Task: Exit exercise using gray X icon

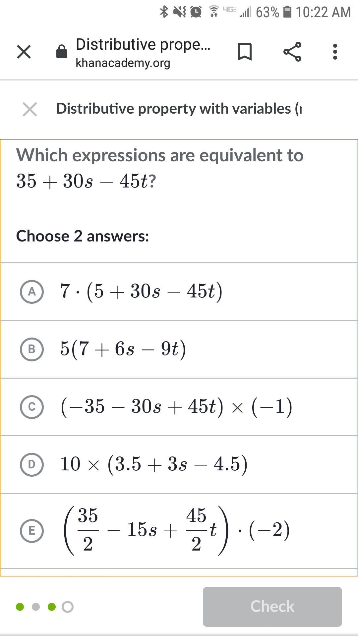Action: click(30, 109)
